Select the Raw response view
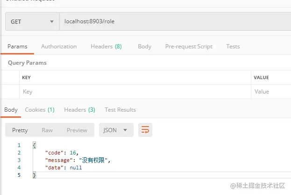 (47, 130)
